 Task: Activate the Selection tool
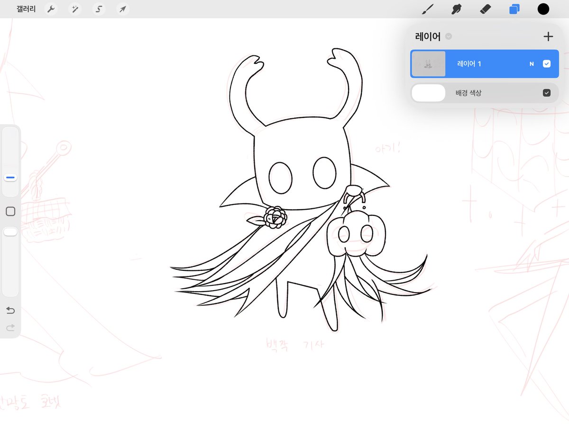99,9
